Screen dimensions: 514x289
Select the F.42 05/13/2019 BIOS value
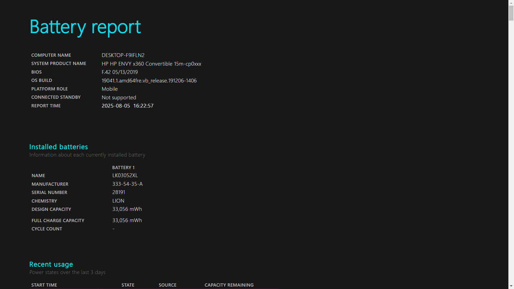120,72
